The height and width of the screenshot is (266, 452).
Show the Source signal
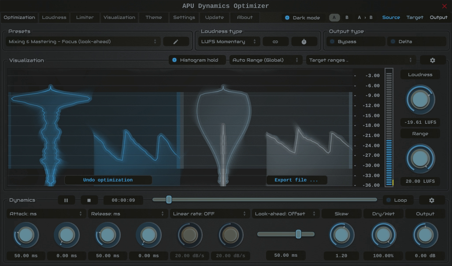(x=391, y=18)
